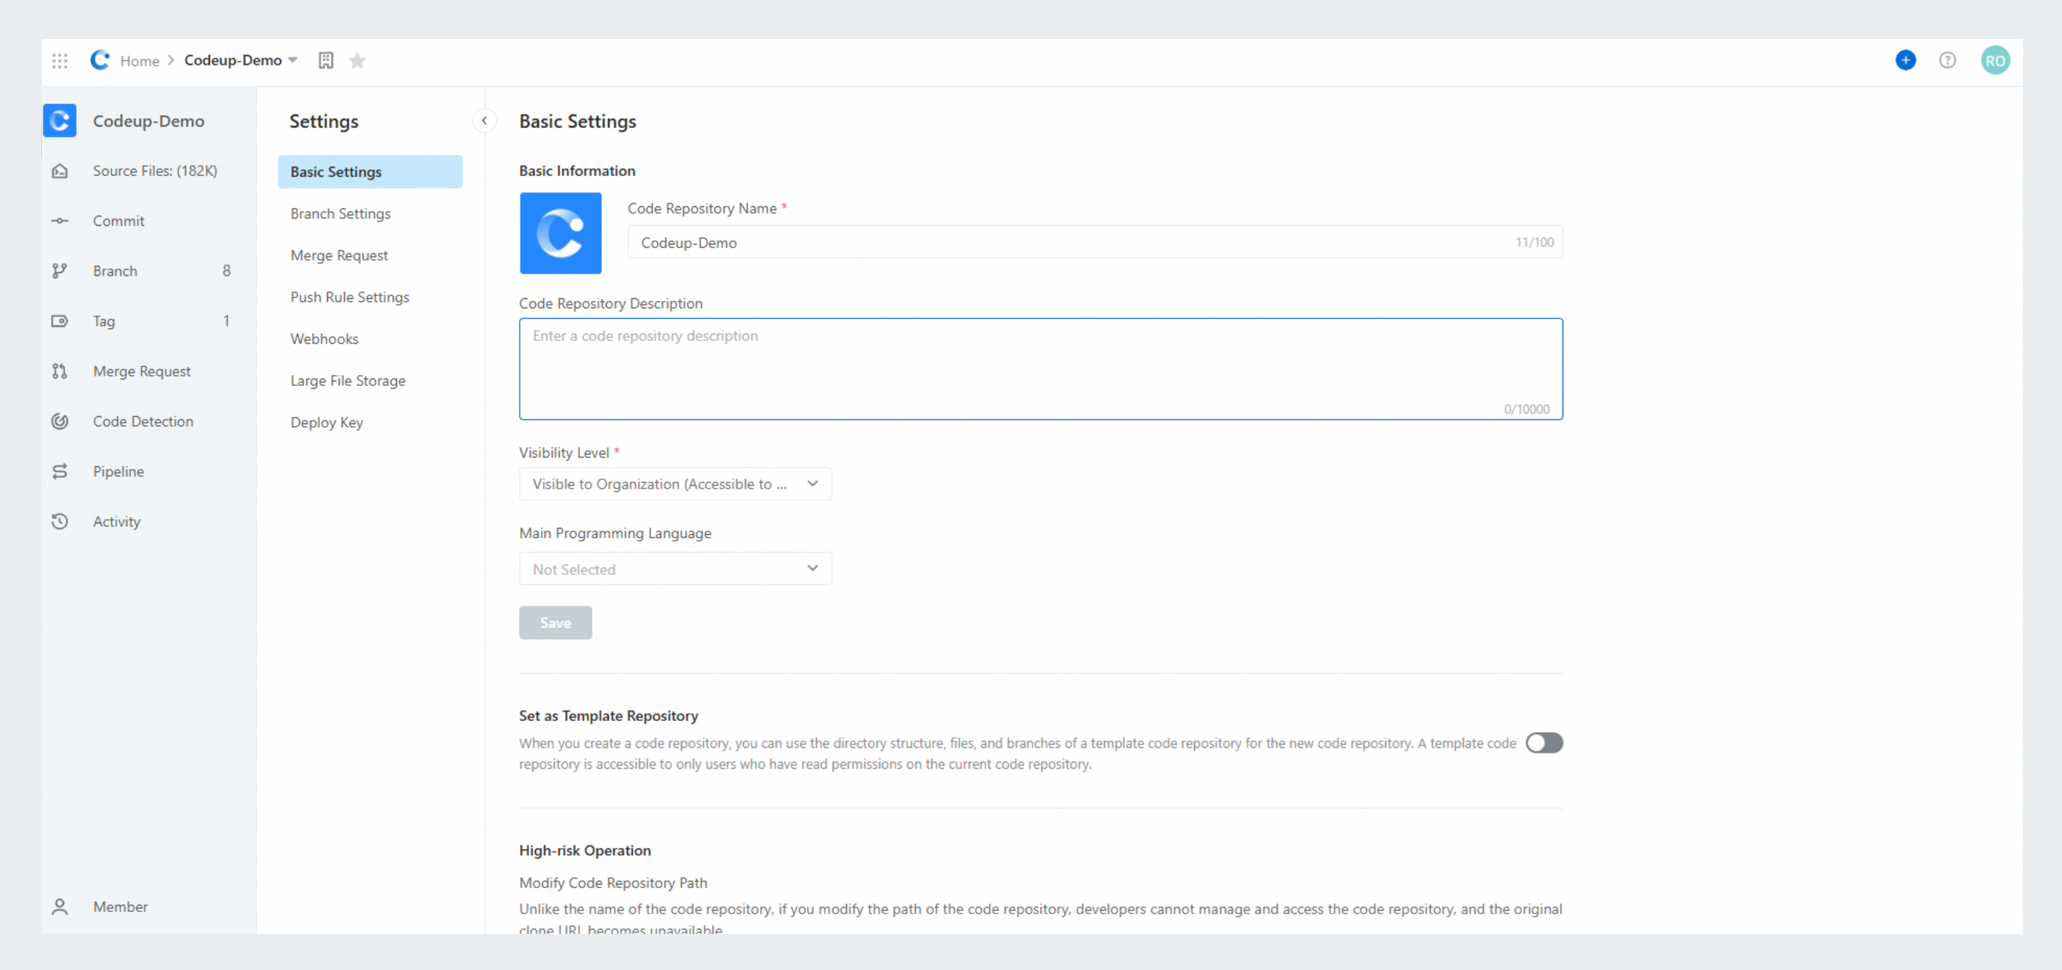Open the app launcher grid icon
2062x970 pixels.
60,61
